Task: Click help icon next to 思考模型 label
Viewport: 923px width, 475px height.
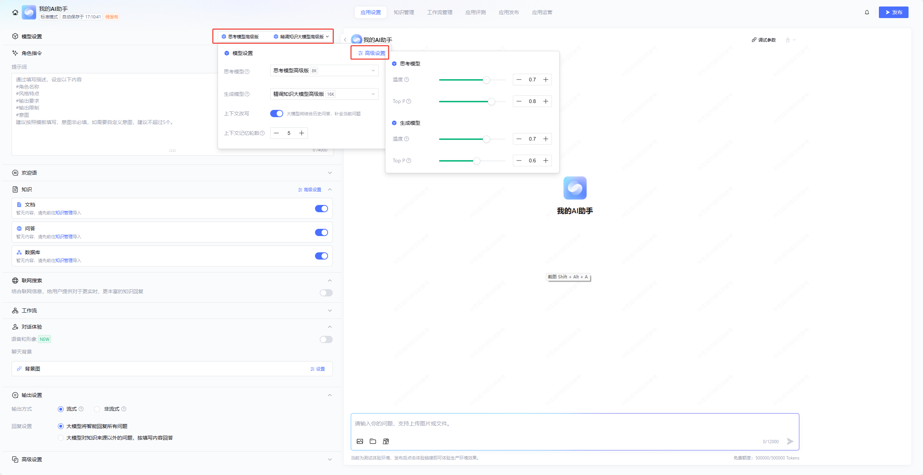Action: (x=247, y=72)
